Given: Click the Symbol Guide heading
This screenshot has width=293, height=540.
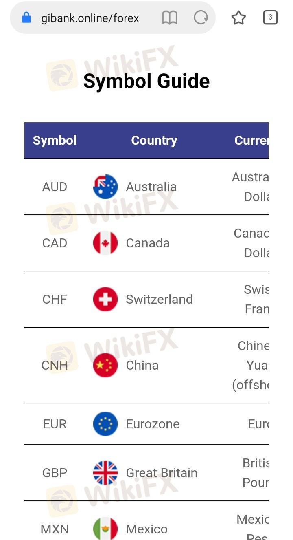Looking at the screenshot, I should 146,81.
